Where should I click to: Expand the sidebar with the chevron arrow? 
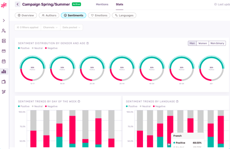coord(4,20)
